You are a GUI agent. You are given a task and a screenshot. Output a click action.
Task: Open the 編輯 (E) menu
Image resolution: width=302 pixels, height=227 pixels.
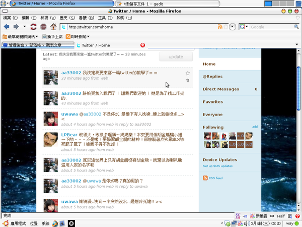pos(29,18)
